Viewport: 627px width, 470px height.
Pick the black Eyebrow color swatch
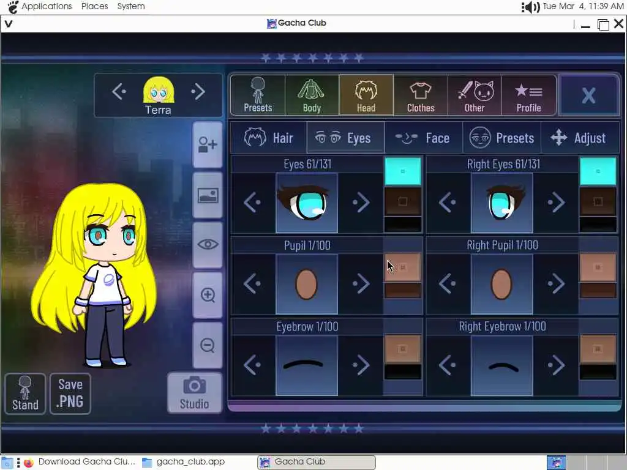coord(403,371)
